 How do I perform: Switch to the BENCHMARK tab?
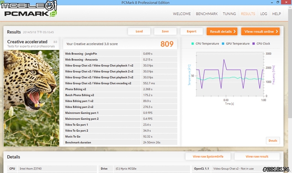click(x=207, y=14)
